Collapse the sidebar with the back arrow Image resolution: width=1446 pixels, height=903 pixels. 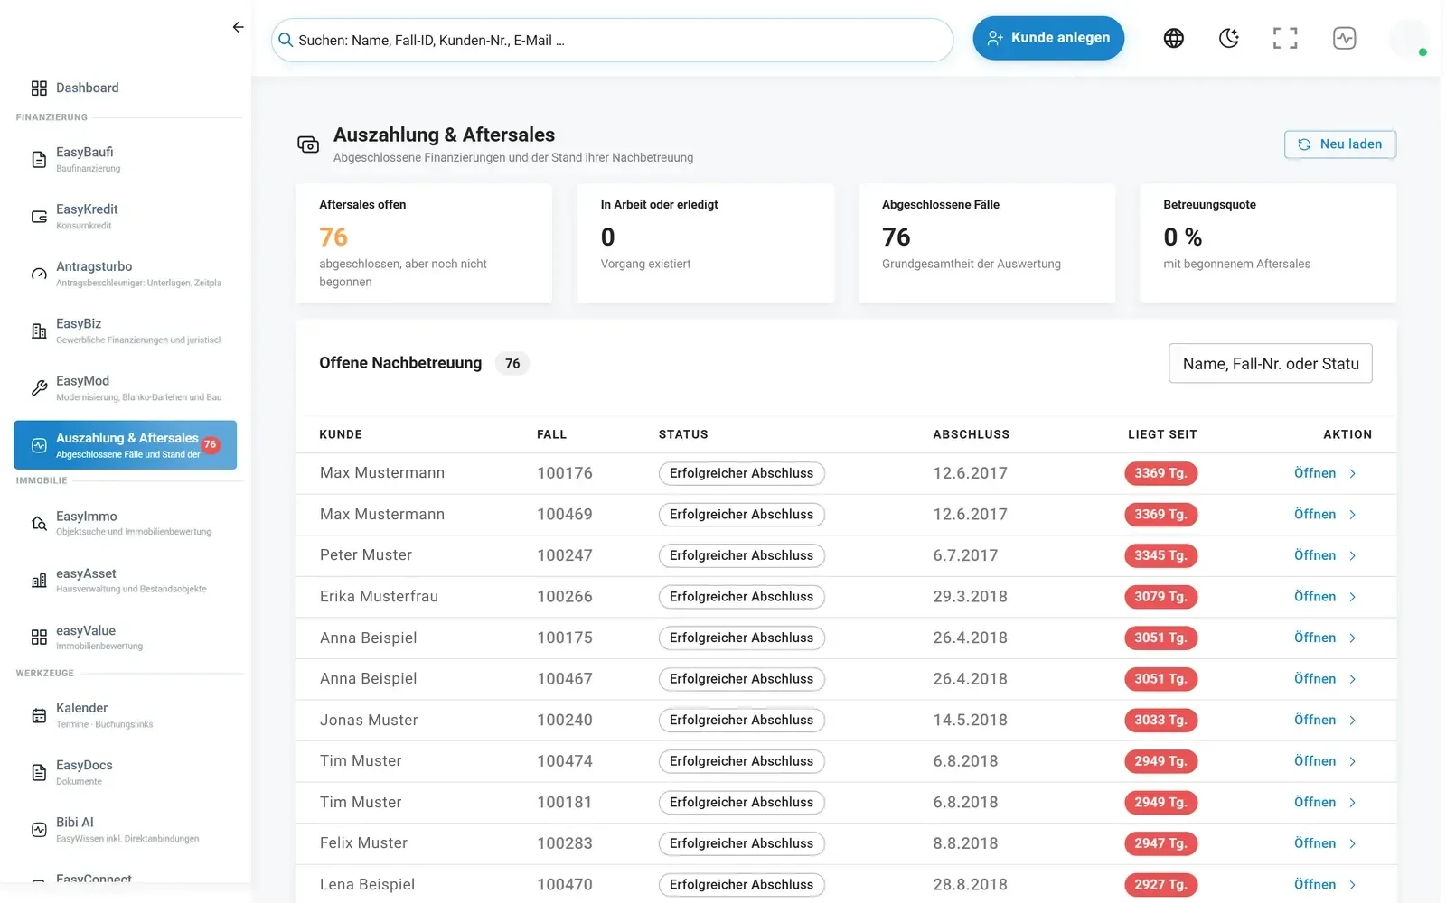pos(238,27)
